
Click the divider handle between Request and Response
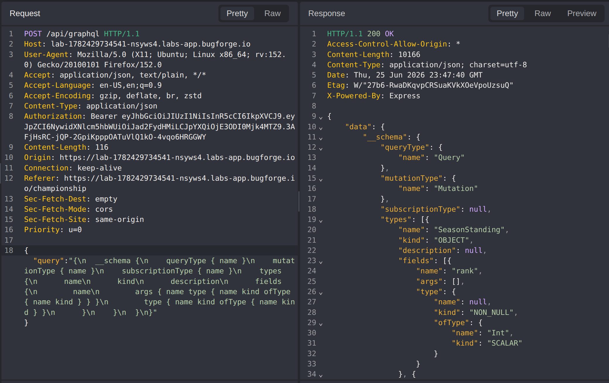coord(299,201)
